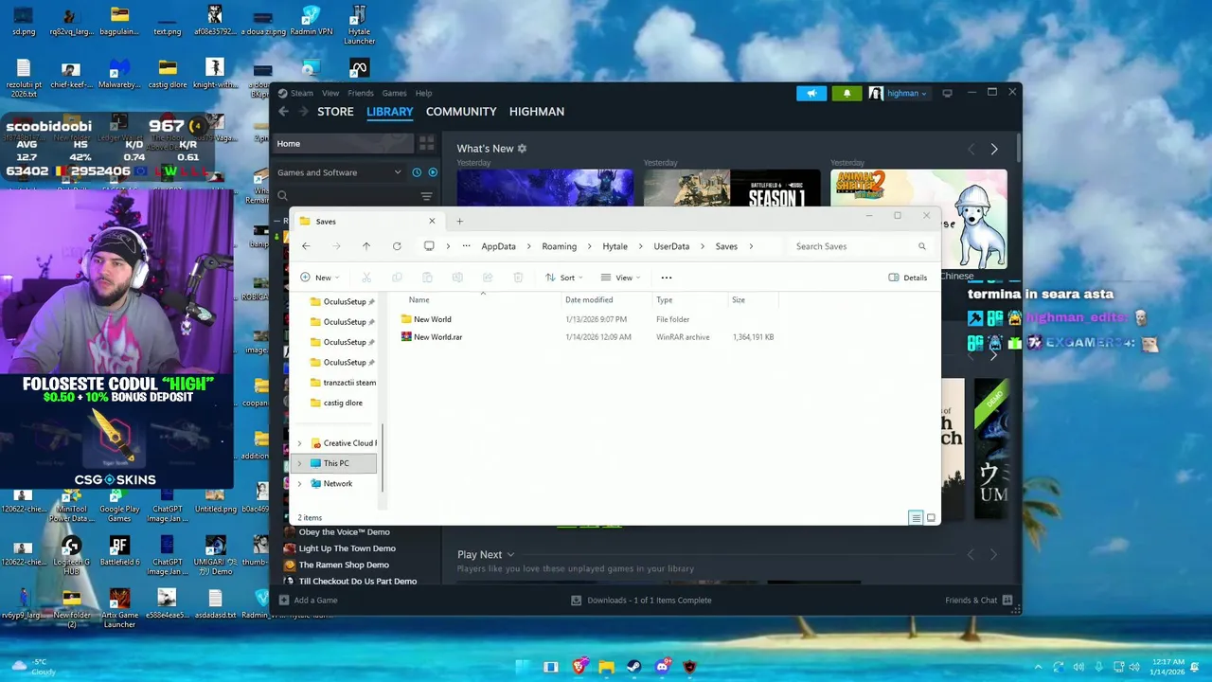Switch Steam library to grid collections view
Image resolution: width=1212 pixels, height=682 pixels.
427,143
